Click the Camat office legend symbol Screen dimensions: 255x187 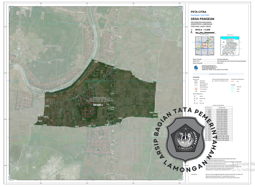(195, 101)
